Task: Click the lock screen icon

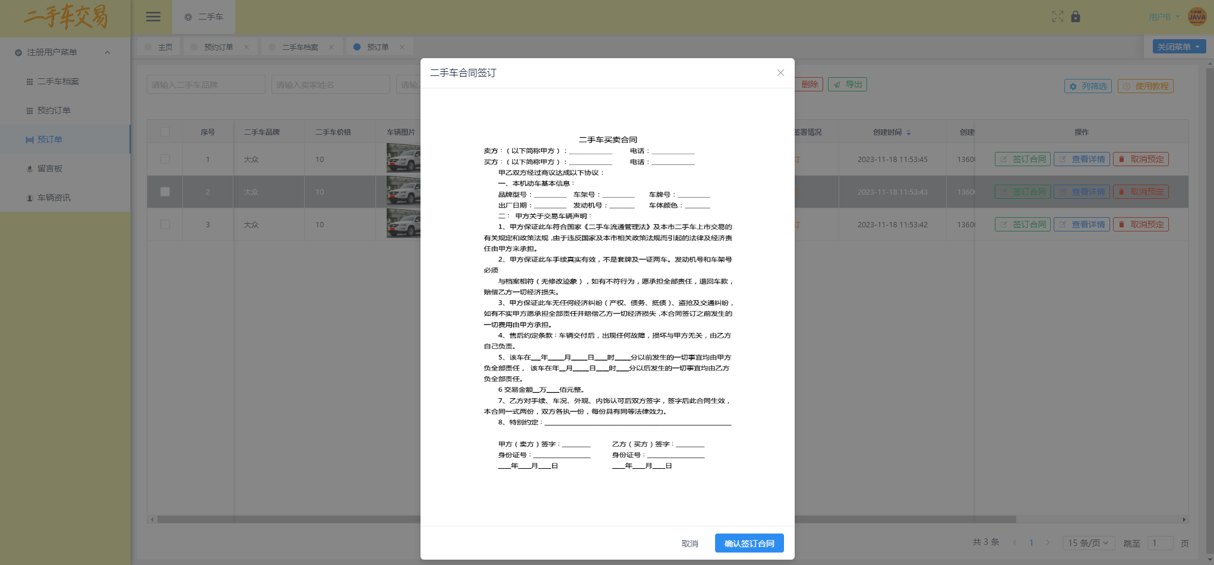Action: click(x=1075, y=17)
